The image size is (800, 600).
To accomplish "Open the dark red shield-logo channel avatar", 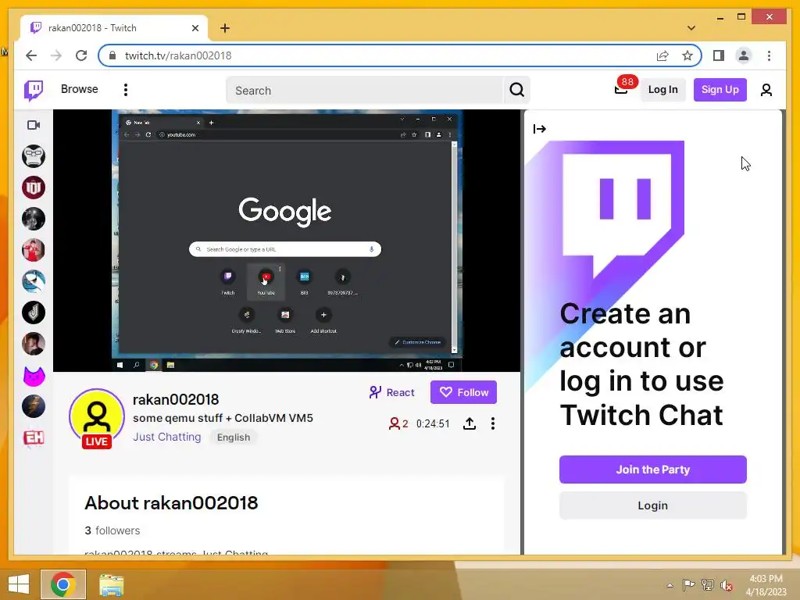I will click(x=34, y=187).
